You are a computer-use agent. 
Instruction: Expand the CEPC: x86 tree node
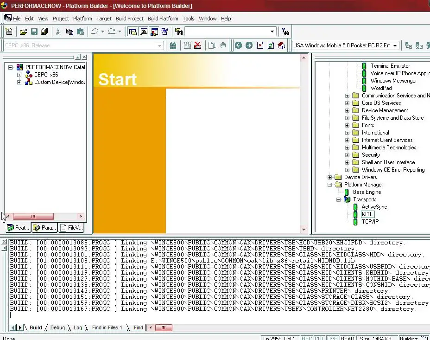[x=19, y=75]
